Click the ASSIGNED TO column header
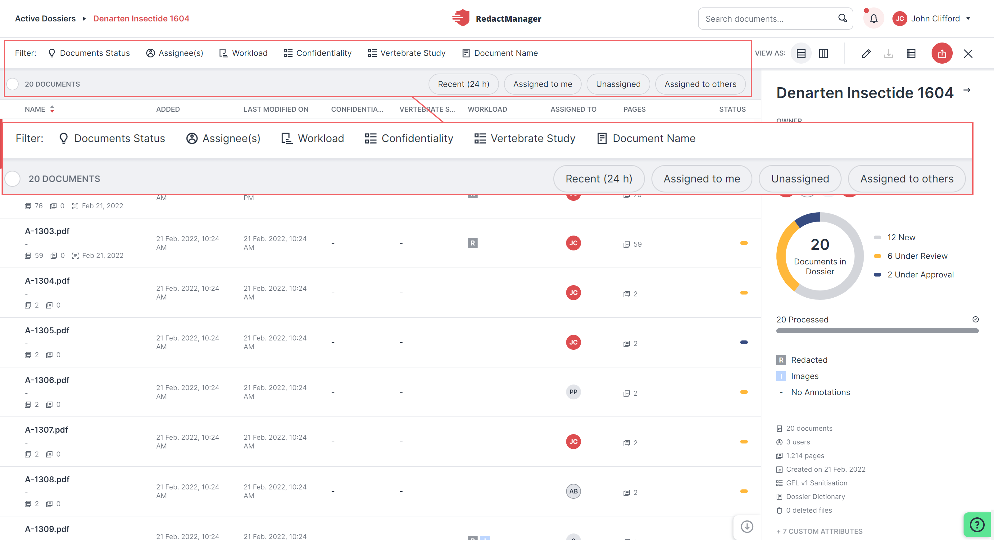This screenshot has width=994, height=540. click(574, 109)
